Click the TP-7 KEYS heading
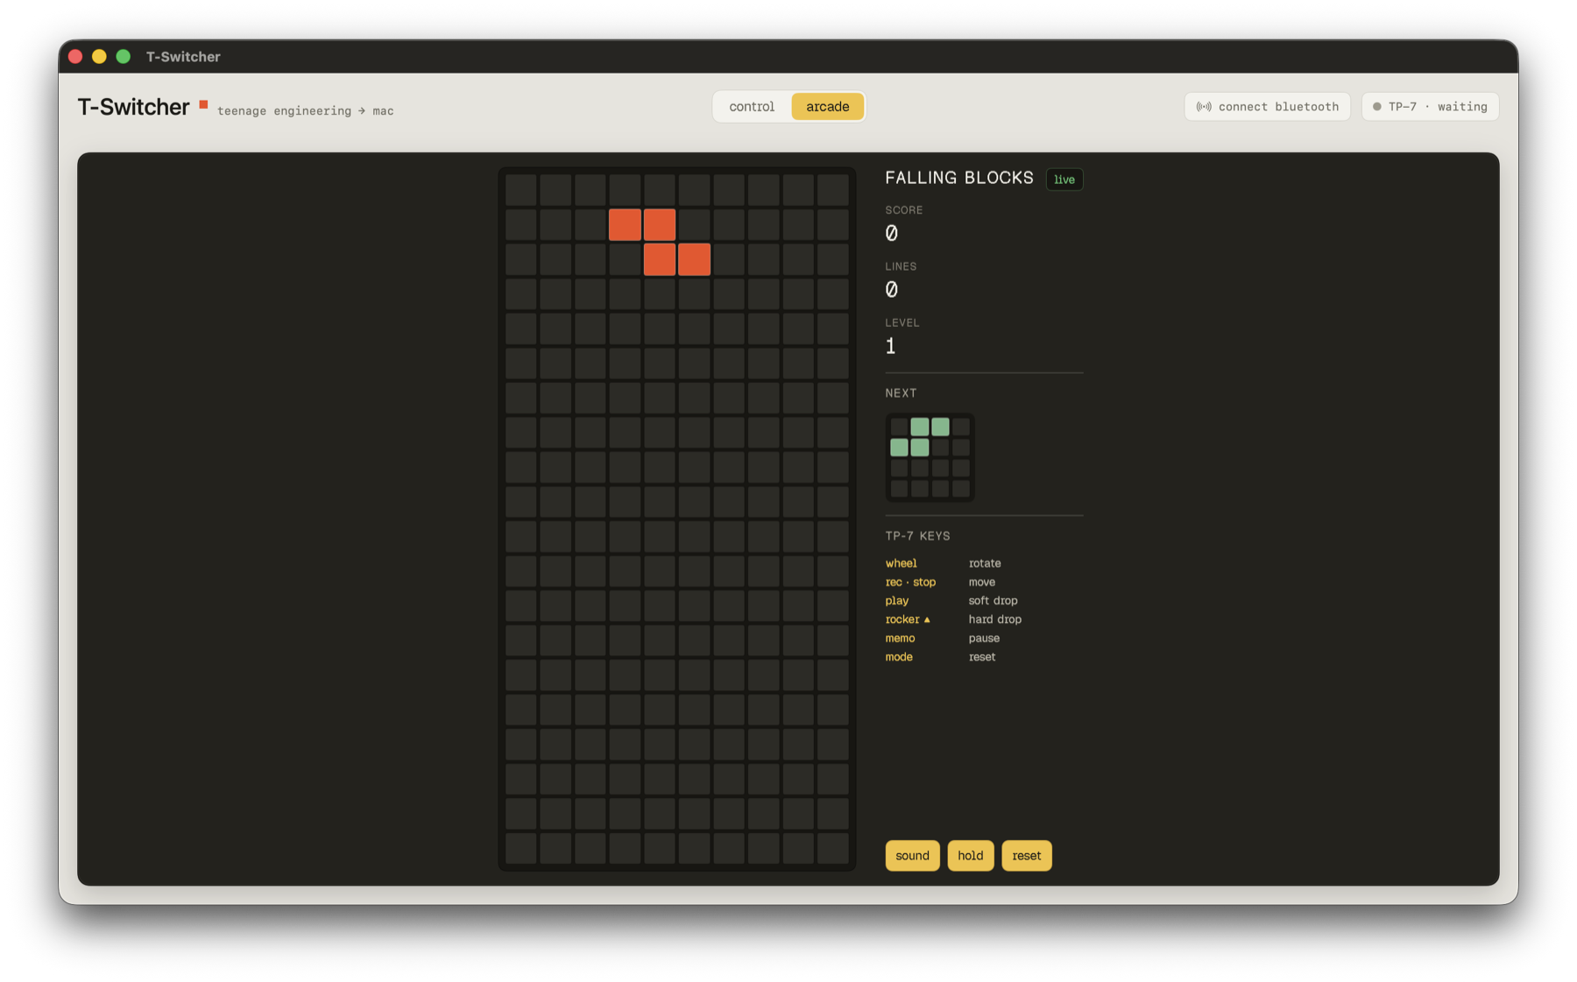The image size is (1577, 982). click(917, 536)
